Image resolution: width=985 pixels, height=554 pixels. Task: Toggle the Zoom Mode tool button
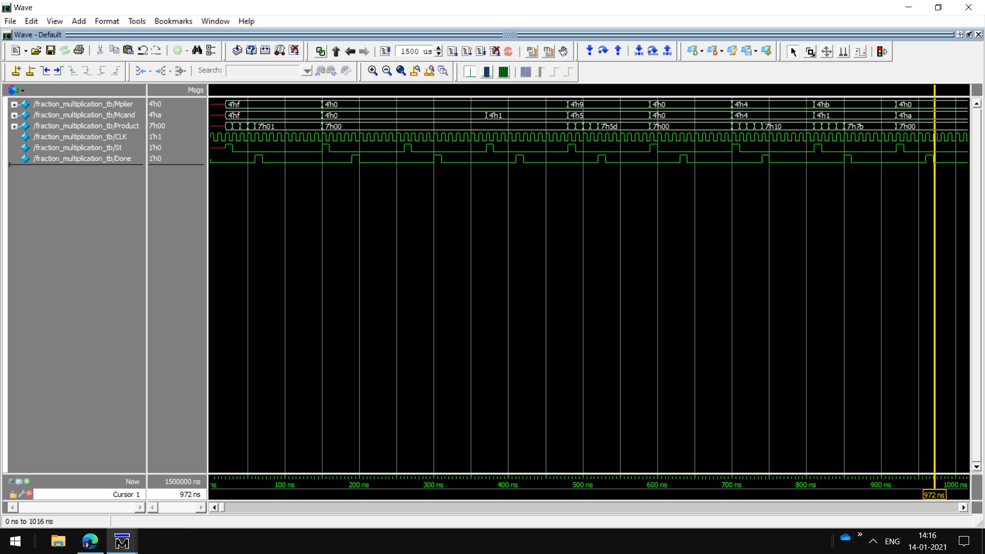point(810,51)
